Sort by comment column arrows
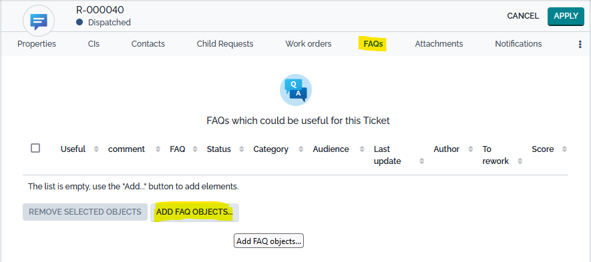Image resolution: width=591 pixels, height=262 pixels. pyautogui.click(x=158, y=149)
